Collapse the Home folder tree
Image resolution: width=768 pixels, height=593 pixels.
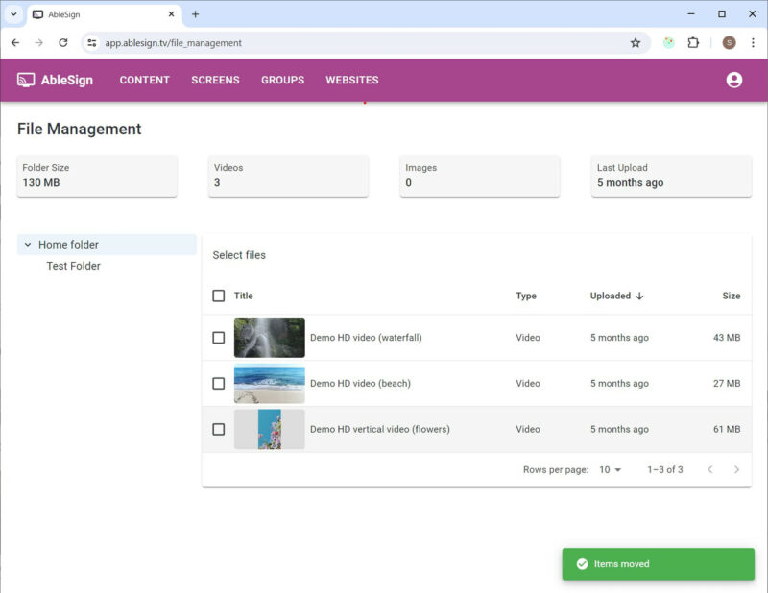pyautogui.click(x=27, y=245)
